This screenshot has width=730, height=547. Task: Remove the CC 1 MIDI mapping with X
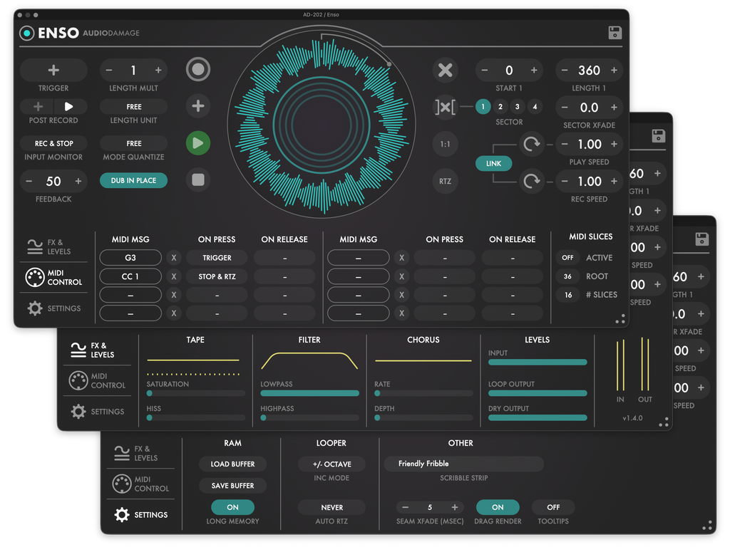(x=174, y=276)
